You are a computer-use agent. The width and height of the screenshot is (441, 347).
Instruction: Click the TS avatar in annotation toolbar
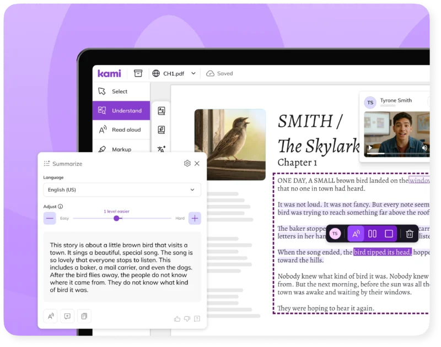[x=335, y=234]
